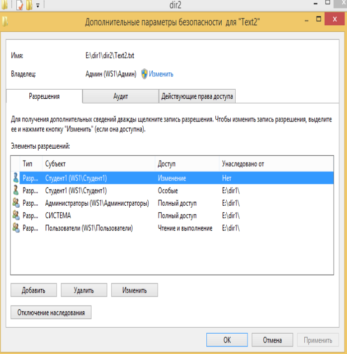This screenshot has width=347, height=354.
Task: Maximize the security settings dialog
Action: click(x=319, y=19)
